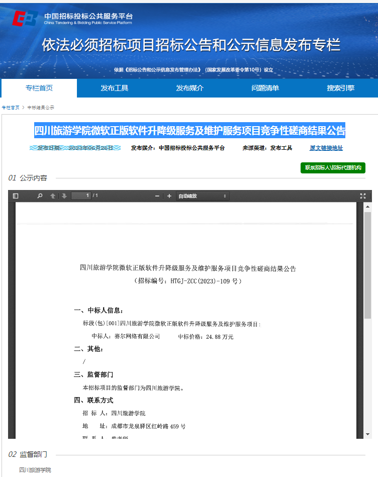Screen dimensions: 378x477
Task: Click the banner title 依法必须招标项目招标公告和公示信息发布专栏
Action: coord(191,45)
